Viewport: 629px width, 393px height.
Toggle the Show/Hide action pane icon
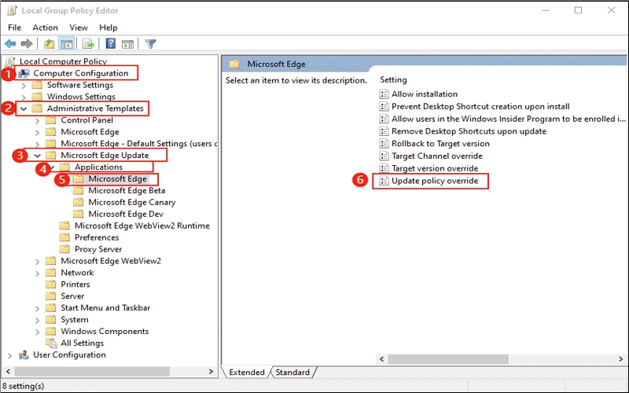pyautogui.click(x=127, y=44)
